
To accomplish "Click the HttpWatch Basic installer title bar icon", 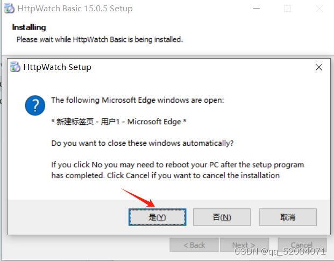I will pos(9,9).
